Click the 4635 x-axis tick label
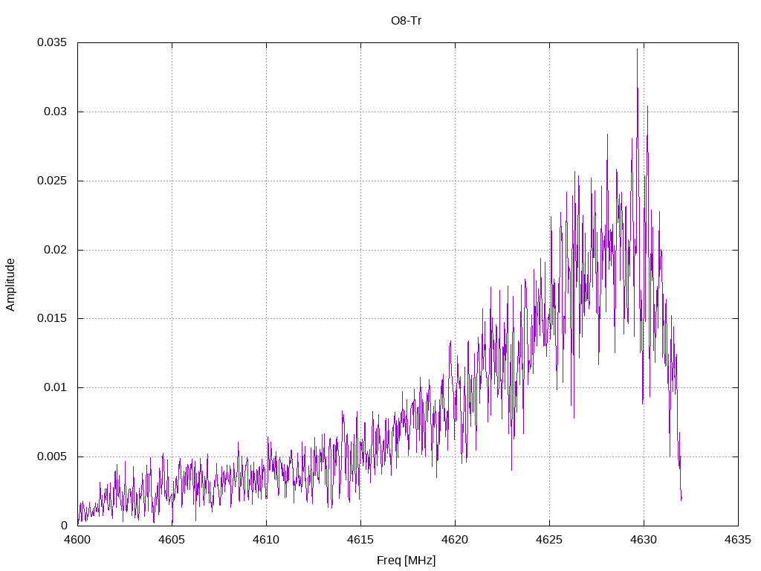This screenshot has width=761, height=571. coord(738,540)
